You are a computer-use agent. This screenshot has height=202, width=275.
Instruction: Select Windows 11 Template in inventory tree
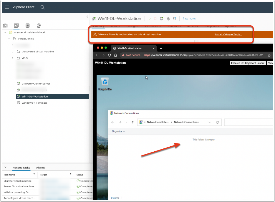pos(34,103)
